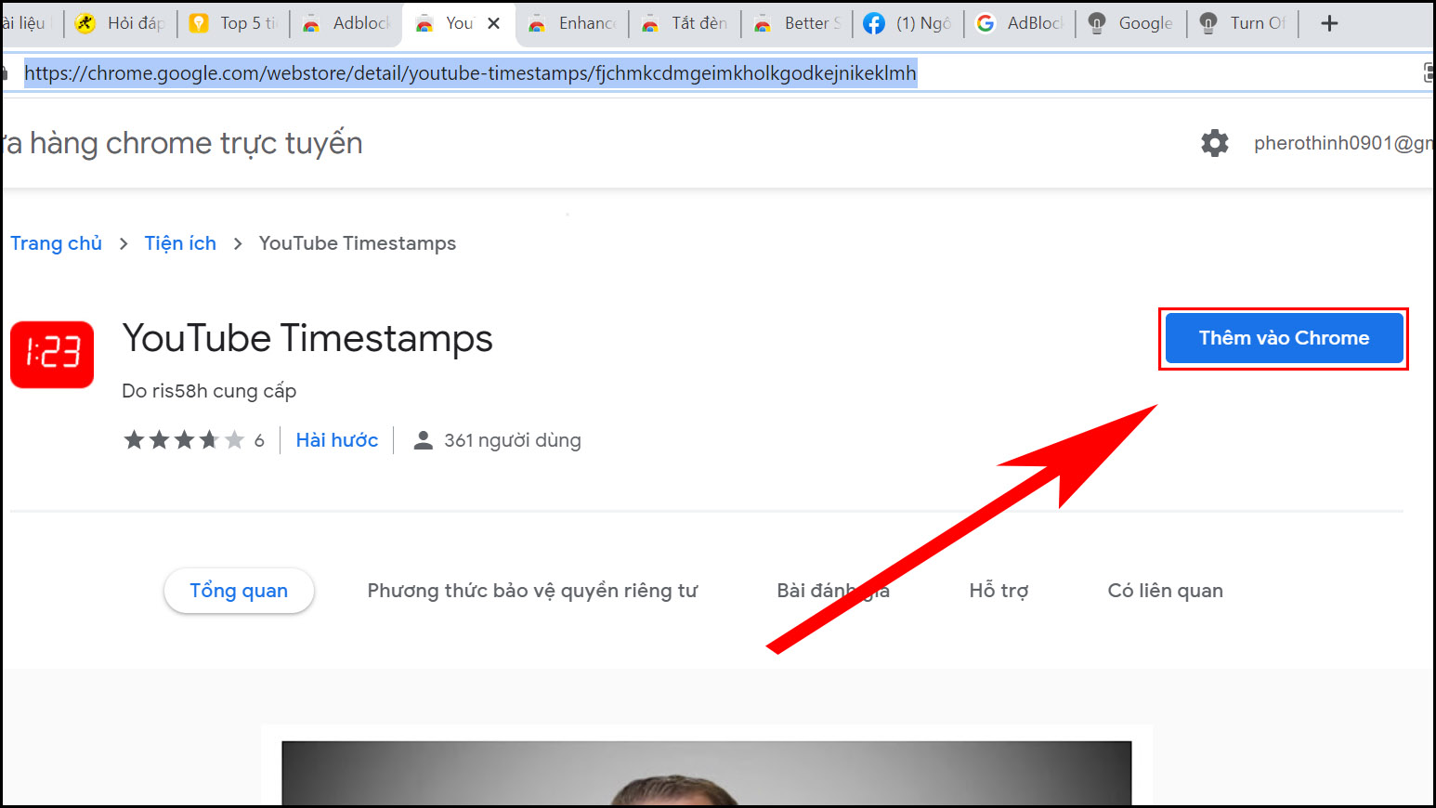This screenshot has width=1436, height=808.
Task: Switch to the Better browser tab
Action: [x=798, y=23]
